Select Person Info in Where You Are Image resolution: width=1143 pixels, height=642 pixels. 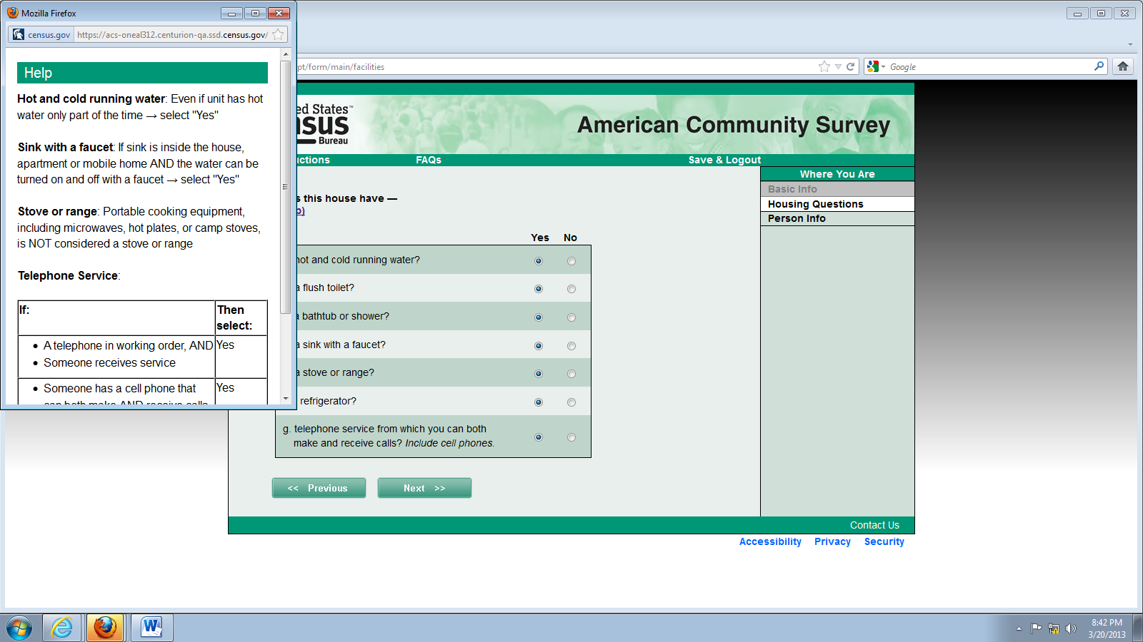tap(797, 218)
